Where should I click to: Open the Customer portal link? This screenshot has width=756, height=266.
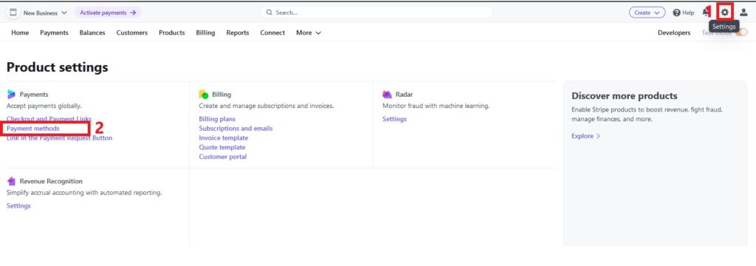coord(223,157)
